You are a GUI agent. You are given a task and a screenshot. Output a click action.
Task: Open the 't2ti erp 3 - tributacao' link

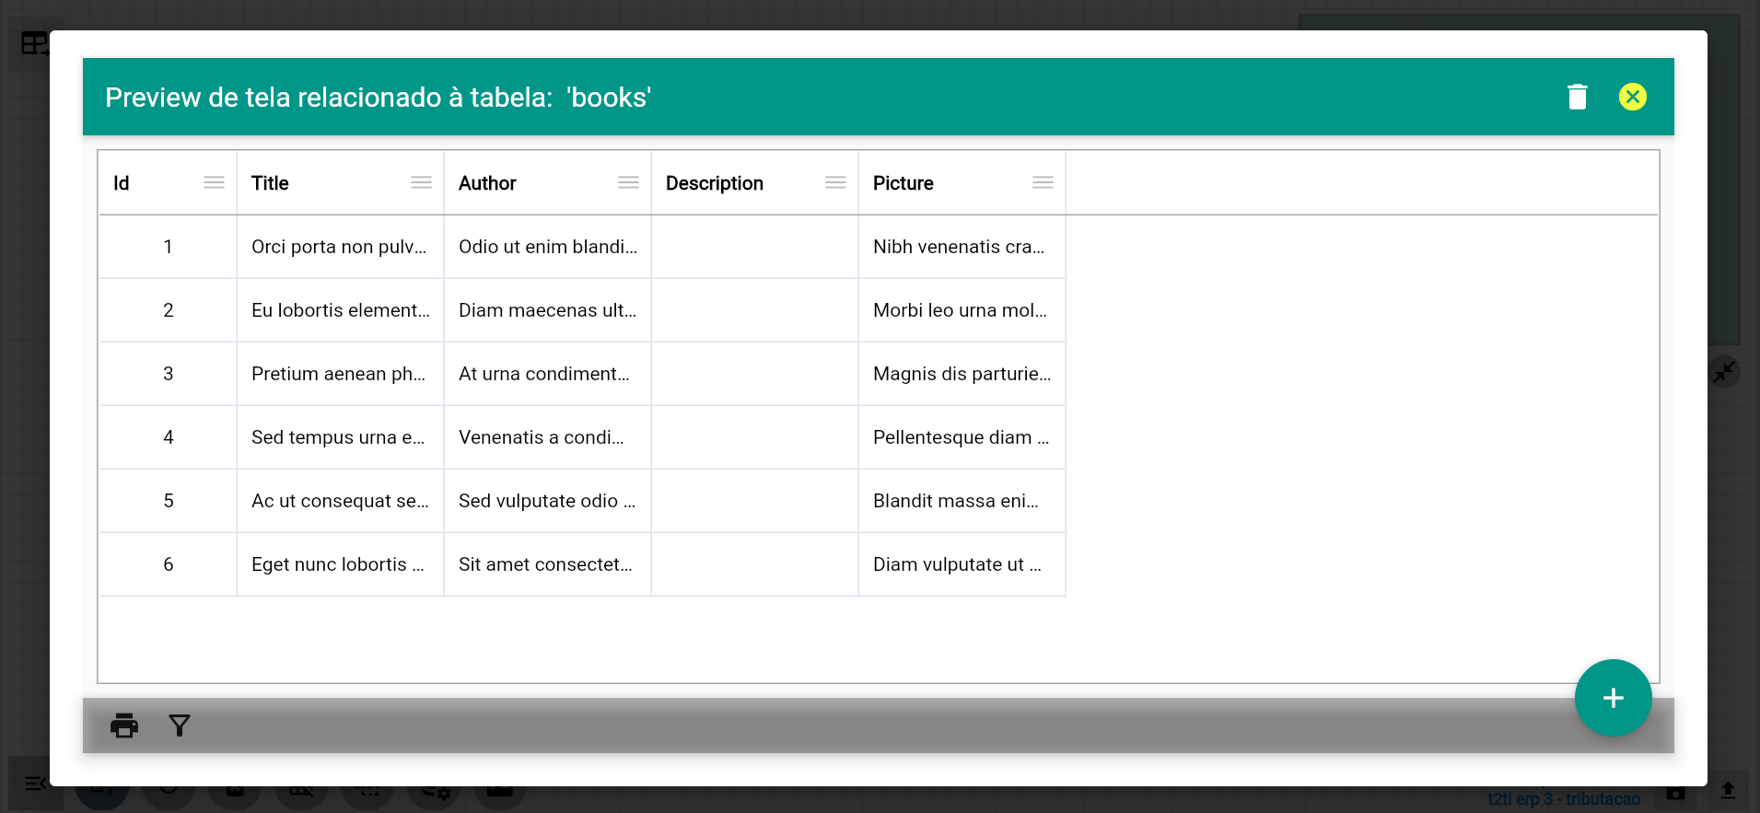click(1564, 798)
